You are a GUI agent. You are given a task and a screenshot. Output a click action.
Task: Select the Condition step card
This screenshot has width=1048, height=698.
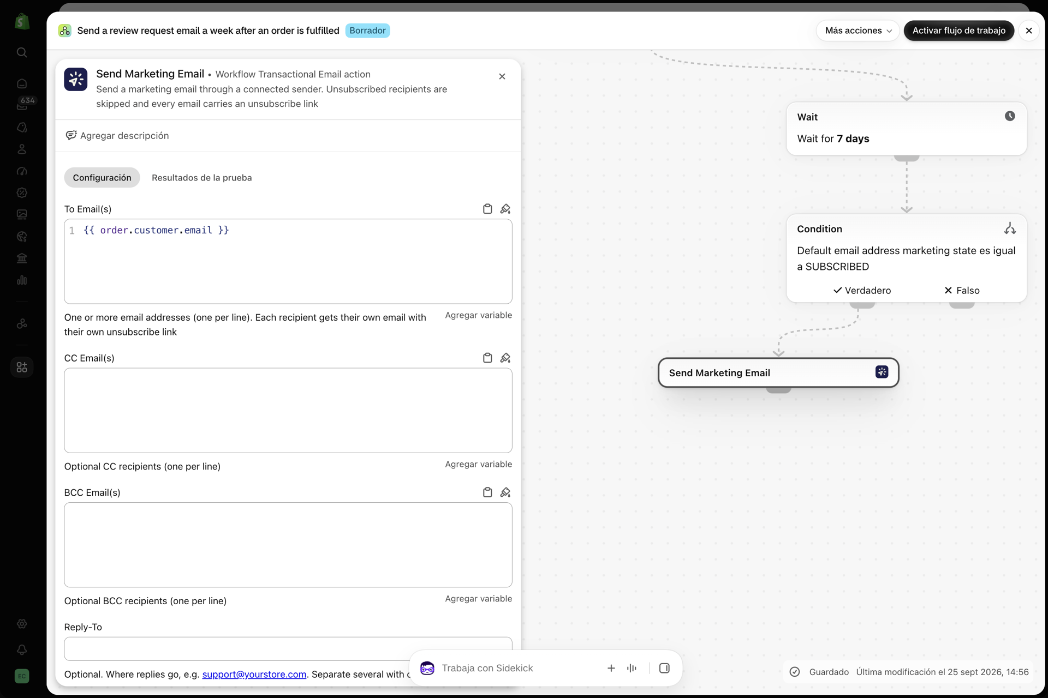(x=906, y=258)
